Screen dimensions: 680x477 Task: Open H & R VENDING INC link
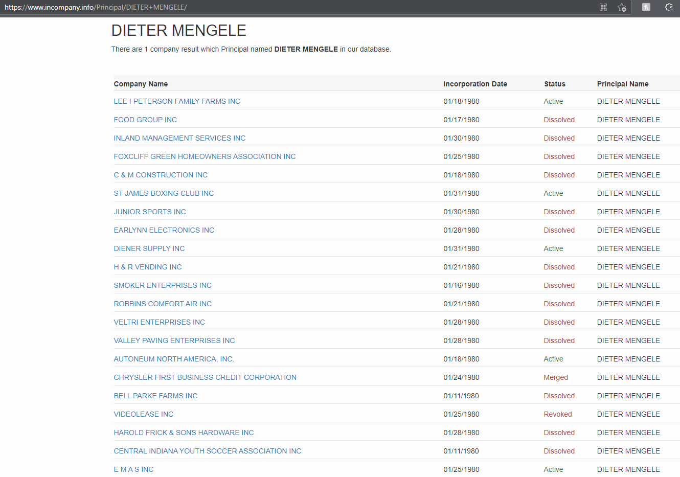click(x=148, y=267)
